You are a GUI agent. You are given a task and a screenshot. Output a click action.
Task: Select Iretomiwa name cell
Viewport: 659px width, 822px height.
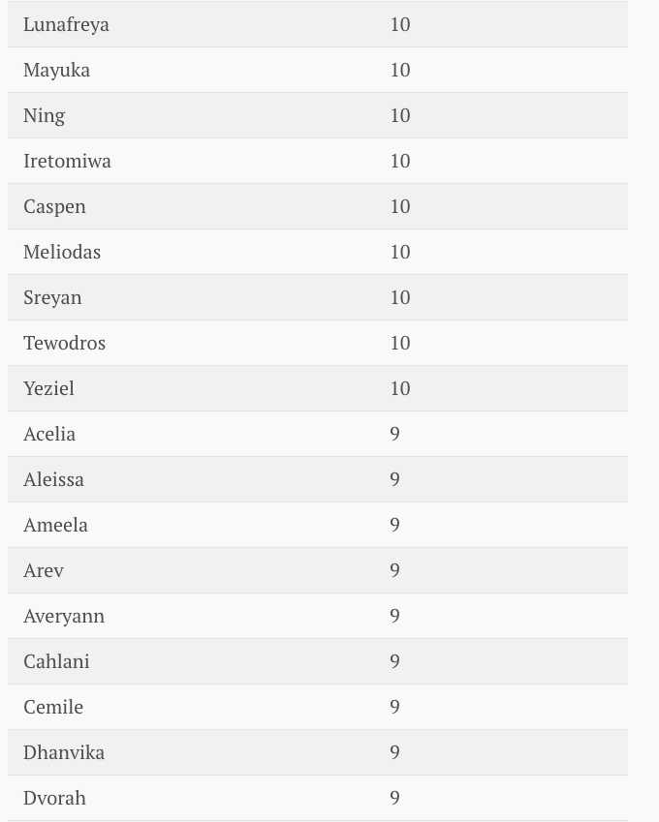[67, 161]
